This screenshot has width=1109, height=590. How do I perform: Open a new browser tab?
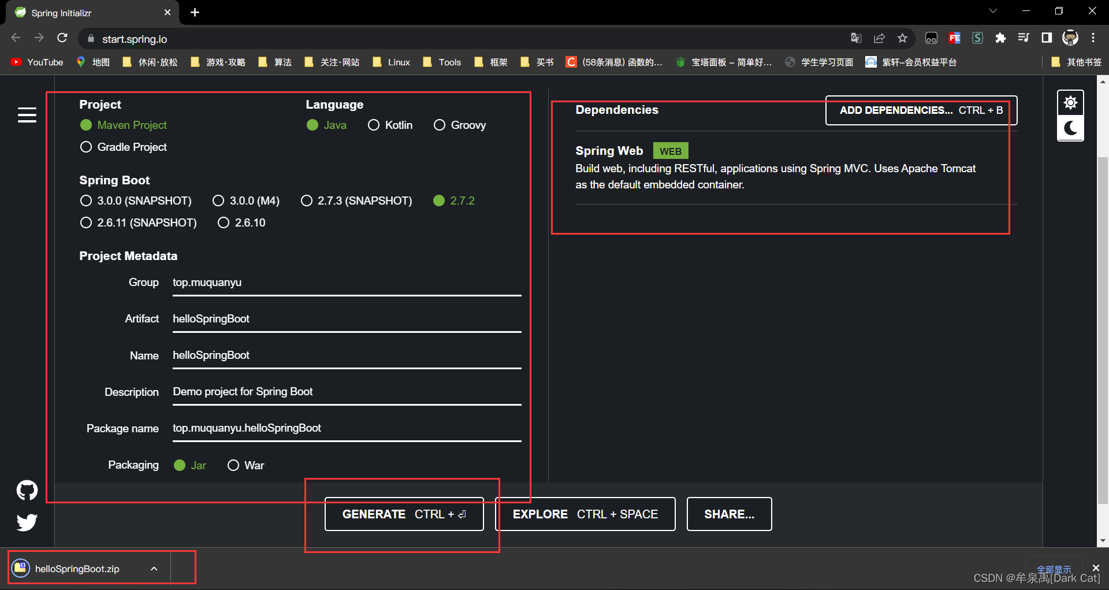(195, 12)
